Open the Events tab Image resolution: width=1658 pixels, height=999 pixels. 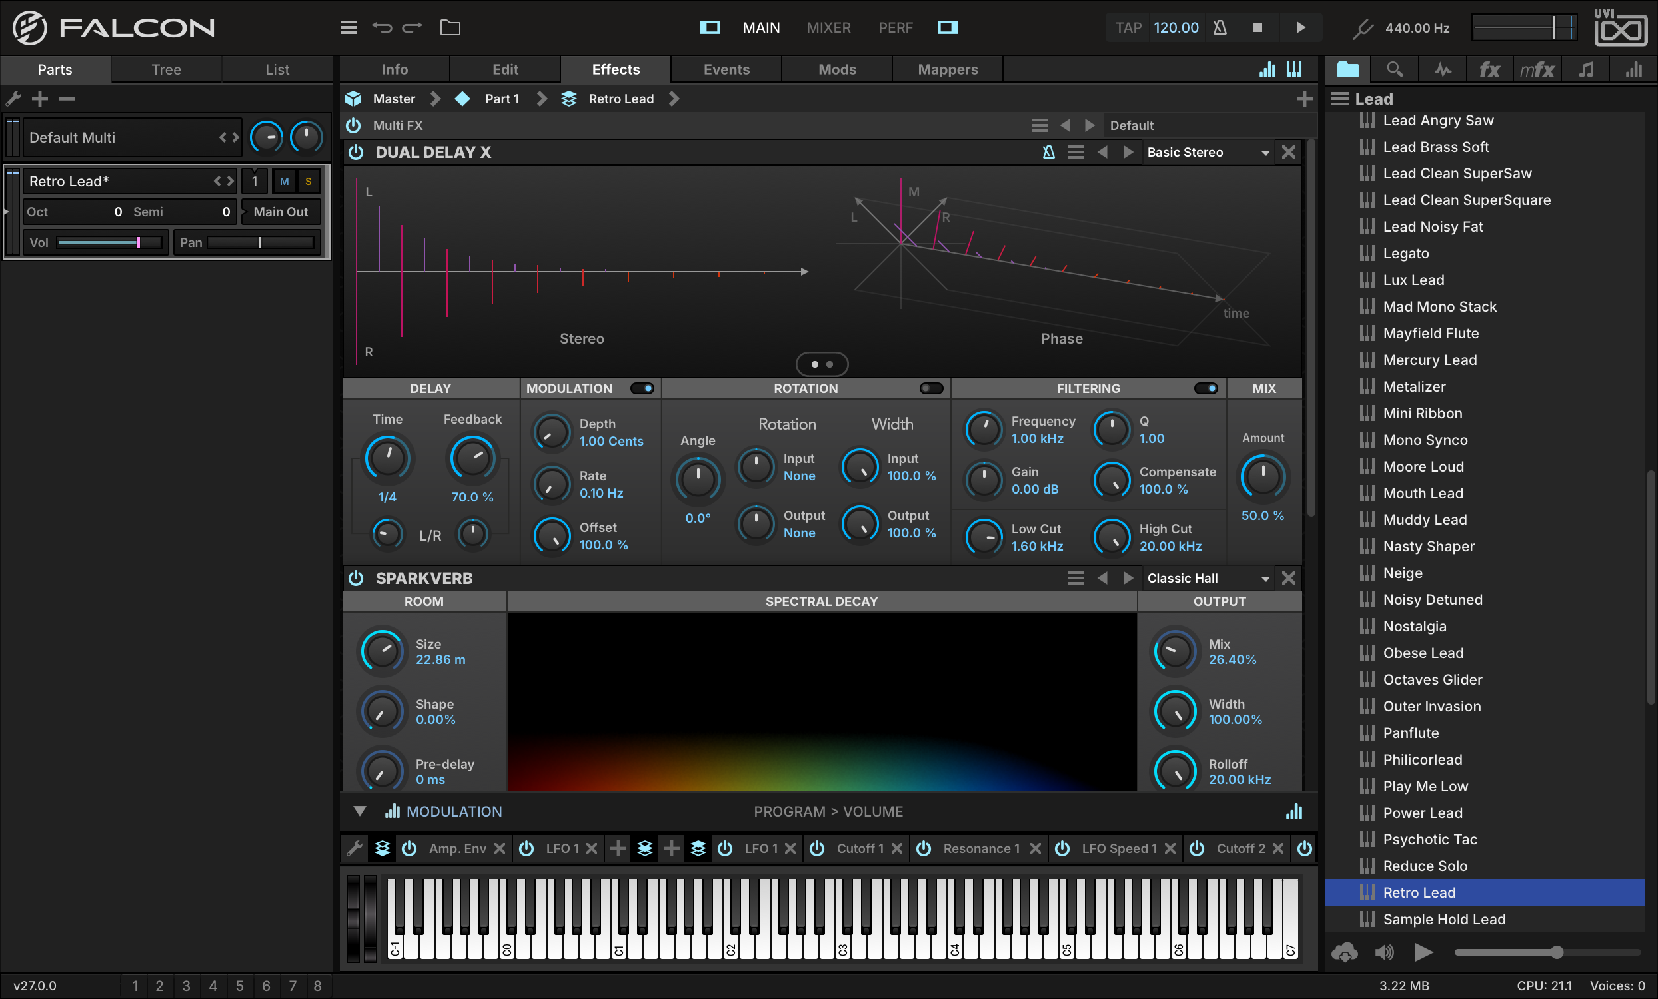726,69
